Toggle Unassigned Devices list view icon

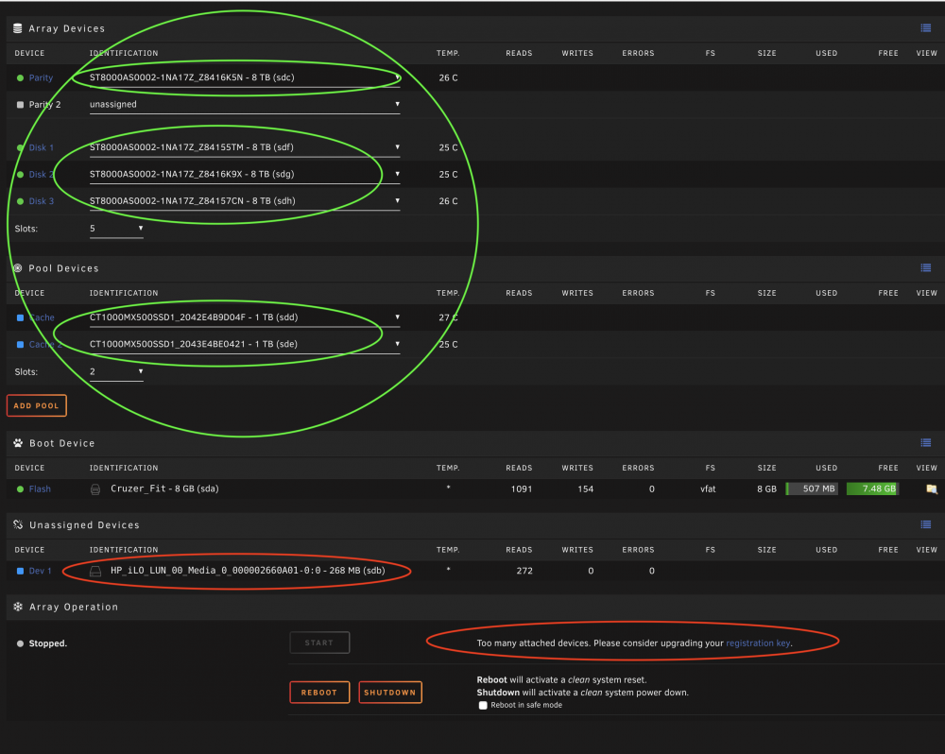(x=926, y=525)
